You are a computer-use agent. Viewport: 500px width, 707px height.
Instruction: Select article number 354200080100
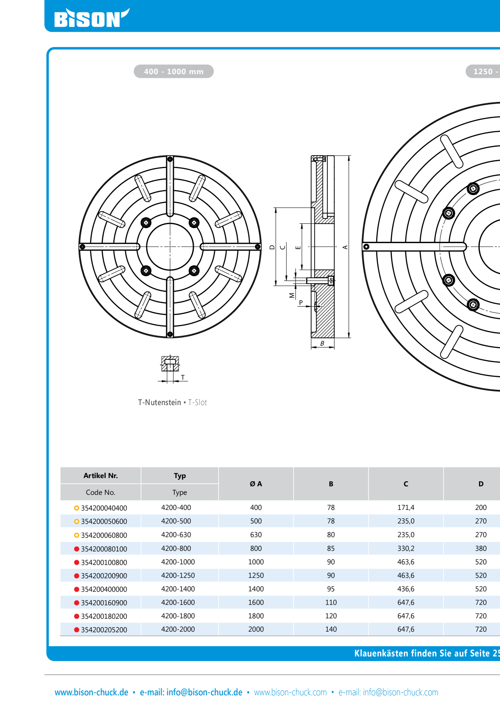point(104,549)
